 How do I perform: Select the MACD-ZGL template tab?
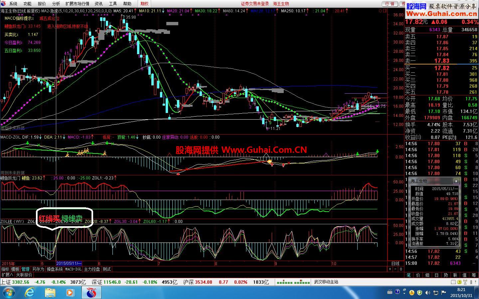click(x=73, y=269)
